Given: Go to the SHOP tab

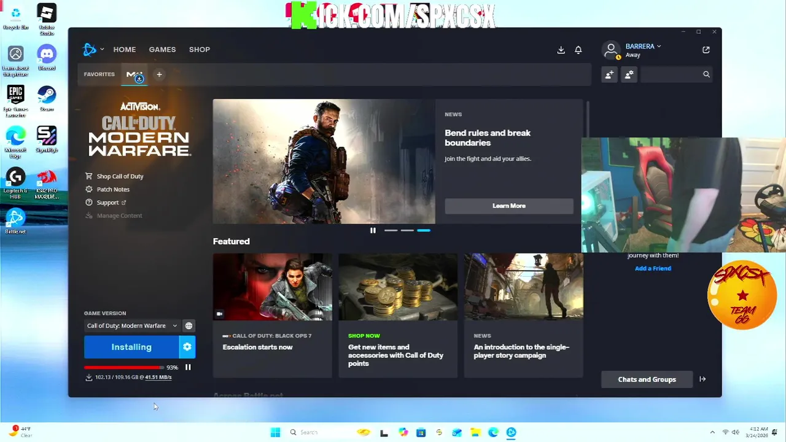Looking at the screenshot, I should click(x=200, y=50).
